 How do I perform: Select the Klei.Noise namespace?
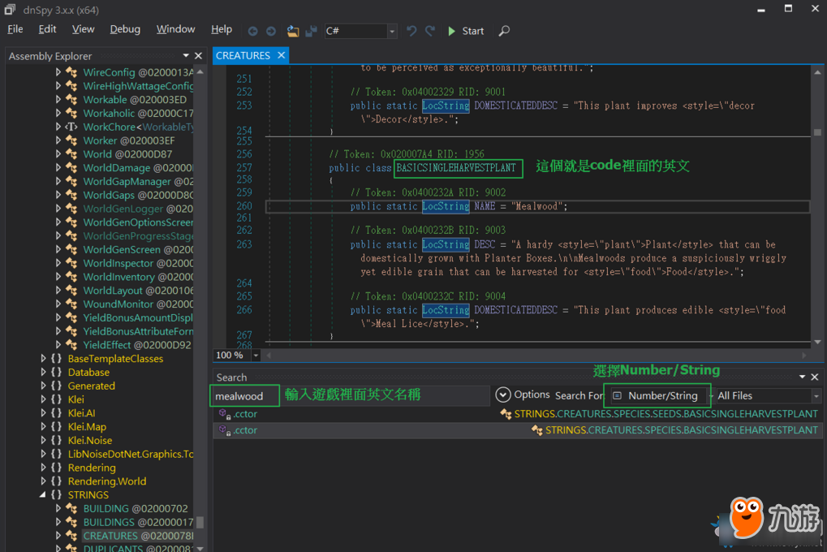89,440
